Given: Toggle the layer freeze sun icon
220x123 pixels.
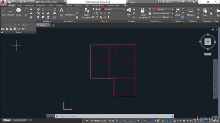Looking at the screenshot, I should pos(97,9).
